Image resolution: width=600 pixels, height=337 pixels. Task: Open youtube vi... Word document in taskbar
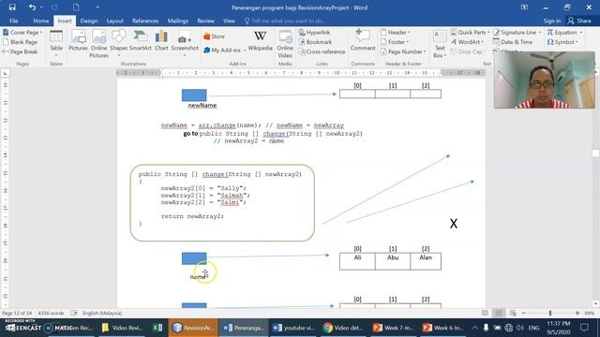click(x=293, y=328)
